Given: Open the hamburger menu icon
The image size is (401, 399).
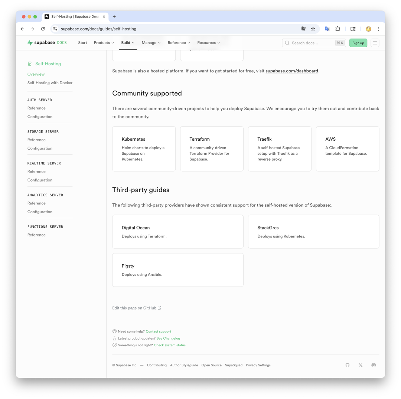Looking at the screenshot, I should [375, 43].
